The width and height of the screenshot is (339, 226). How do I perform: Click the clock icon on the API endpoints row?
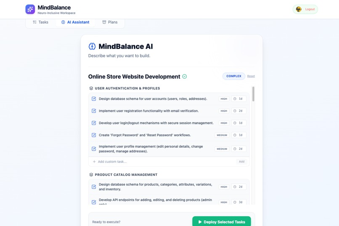pyautogui.click(x=235, y=202)
